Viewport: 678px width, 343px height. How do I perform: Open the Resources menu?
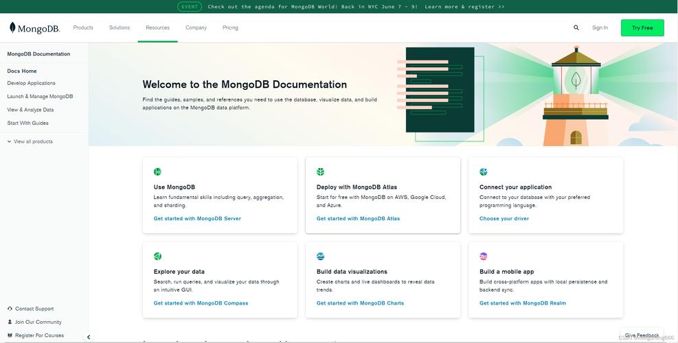157,27
